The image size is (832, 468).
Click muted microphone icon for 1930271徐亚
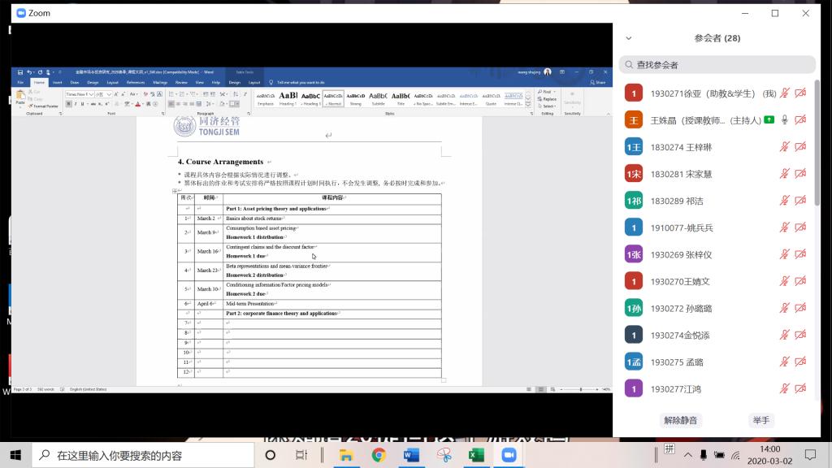tap(784, 93)
